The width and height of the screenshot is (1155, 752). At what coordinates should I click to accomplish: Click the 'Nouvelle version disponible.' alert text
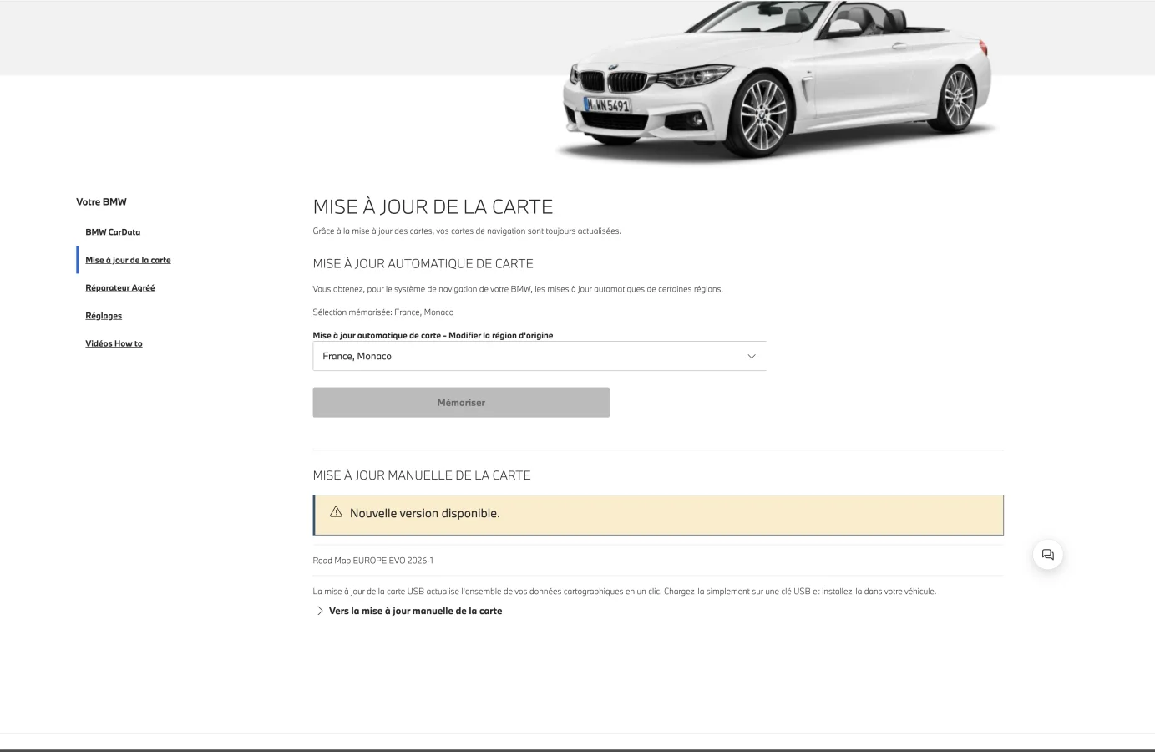pos(425,513)
